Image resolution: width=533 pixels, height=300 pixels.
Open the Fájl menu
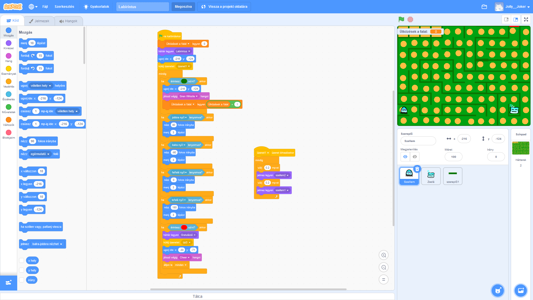coord(45,7)
